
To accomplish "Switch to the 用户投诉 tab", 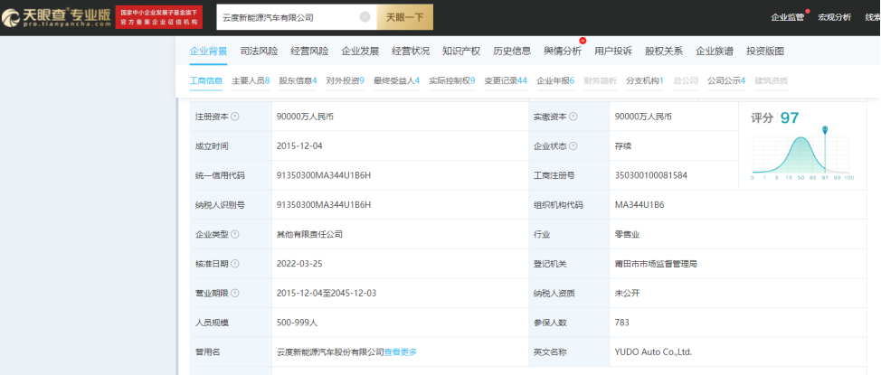I will click(613, 52).
